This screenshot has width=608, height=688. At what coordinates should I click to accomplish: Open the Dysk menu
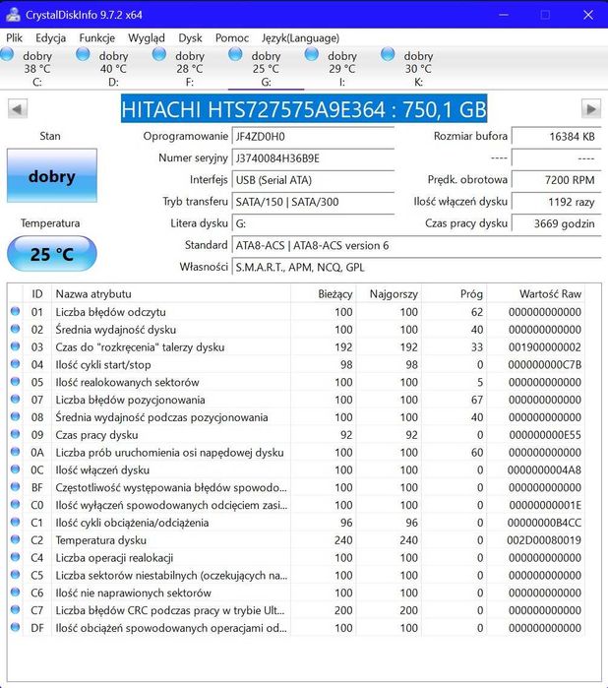click(190, 38)
